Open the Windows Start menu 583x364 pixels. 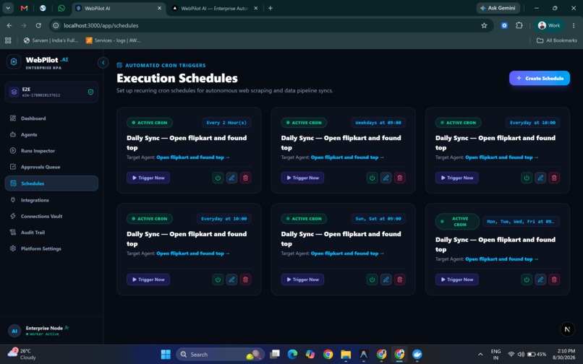(166, 355)
